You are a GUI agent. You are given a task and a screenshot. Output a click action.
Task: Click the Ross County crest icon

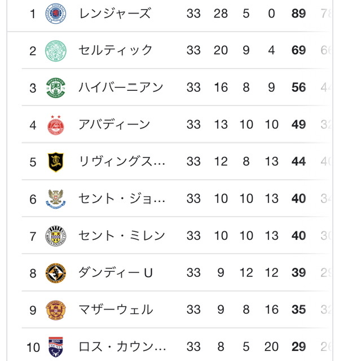(56, 347)
